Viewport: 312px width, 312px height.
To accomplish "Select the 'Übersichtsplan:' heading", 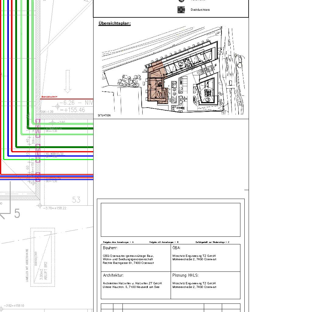I will 115,23.
